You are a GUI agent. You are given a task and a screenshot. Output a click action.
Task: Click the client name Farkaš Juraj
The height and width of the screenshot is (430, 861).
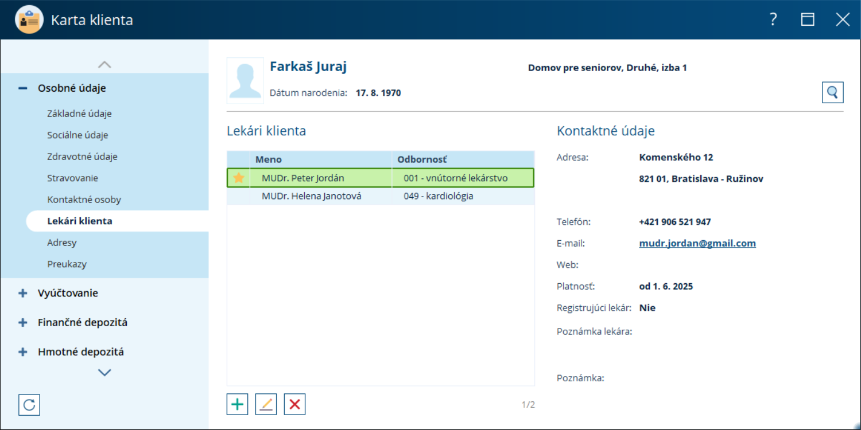pyautogui.click(x=308, y=67)
